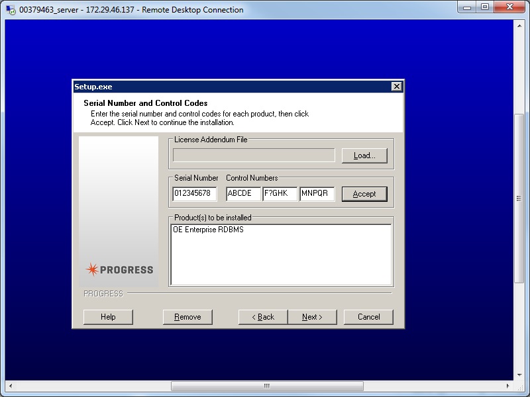
Task: Click the vertical scrollbar thumb
Action: click(x=519, y=198)
